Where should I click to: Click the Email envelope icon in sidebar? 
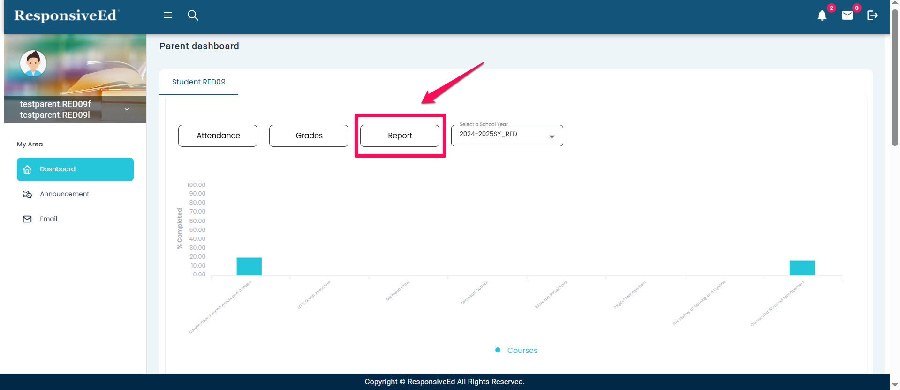pyautogui.click(x=27, y=219)
